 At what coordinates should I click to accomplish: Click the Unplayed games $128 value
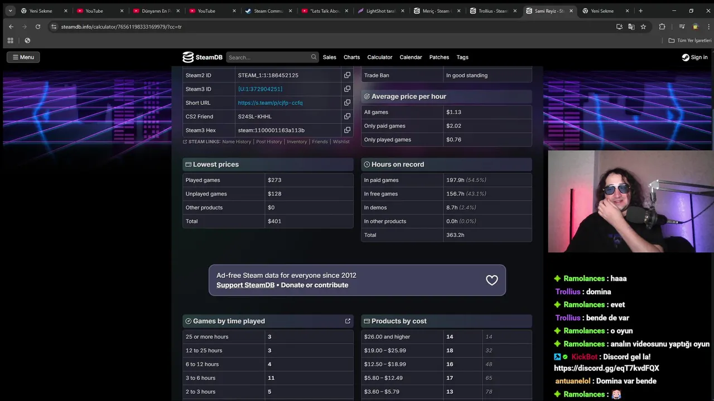point(274,194)
